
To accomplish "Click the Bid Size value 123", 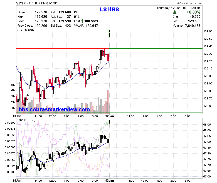I will coord(68,26).
